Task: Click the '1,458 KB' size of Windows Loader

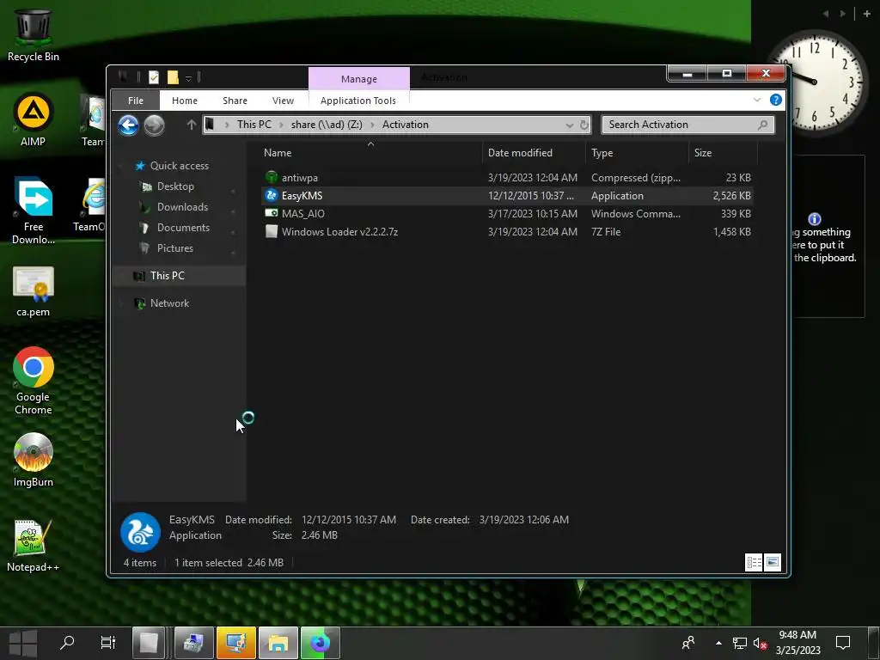Action: point(732,231)
